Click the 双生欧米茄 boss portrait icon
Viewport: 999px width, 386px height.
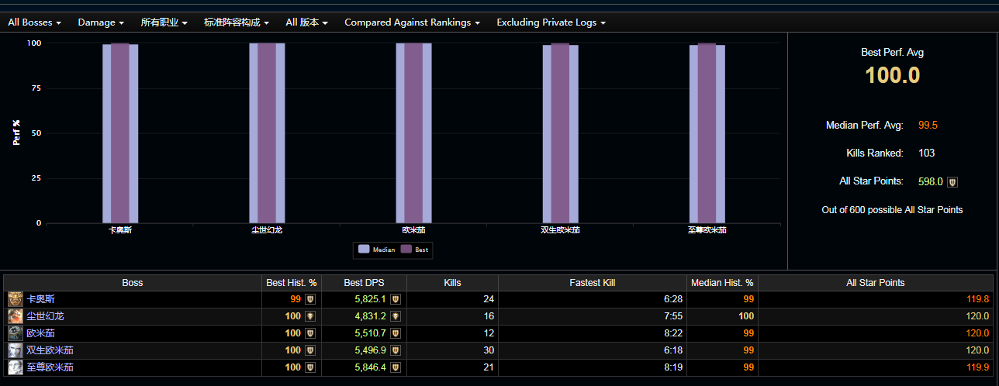click(x=16, y=350)
